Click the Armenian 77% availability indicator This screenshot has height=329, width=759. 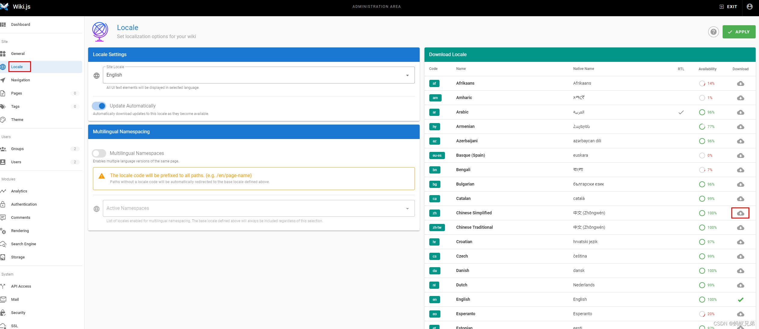707,126
